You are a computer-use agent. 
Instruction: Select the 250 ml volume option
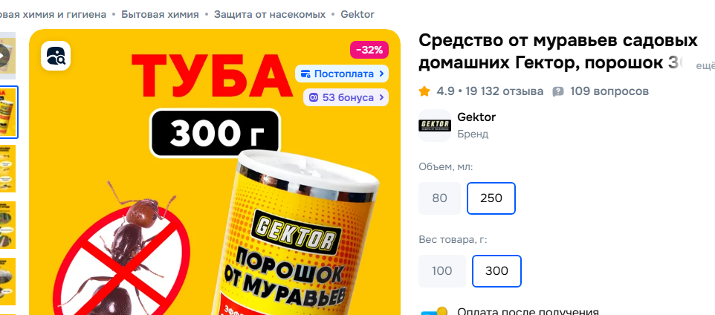491,198
